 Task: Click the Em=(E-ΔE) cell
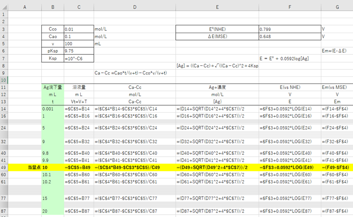pyautogui.click(x=337, y=51)
